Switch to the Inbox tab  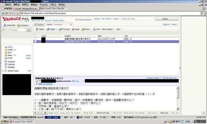[x=54, y=25]
